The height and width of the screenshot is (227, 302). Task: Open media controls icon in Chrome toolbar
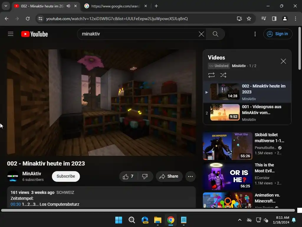click(x=264, y=19)
